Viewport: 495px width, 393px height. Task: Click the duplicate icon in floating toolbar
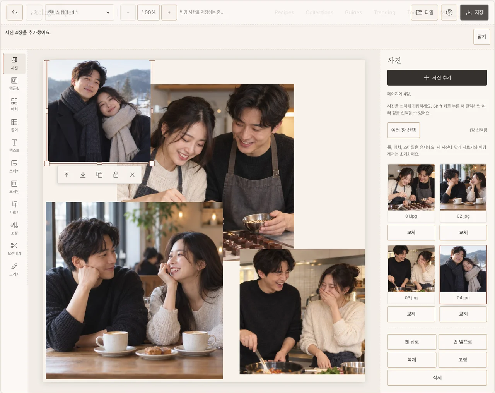(x=99, y=175)
